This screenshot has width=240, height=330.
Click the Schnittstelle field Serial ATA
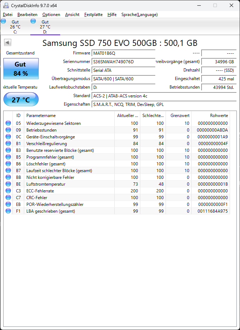click(x=123, y=70)
